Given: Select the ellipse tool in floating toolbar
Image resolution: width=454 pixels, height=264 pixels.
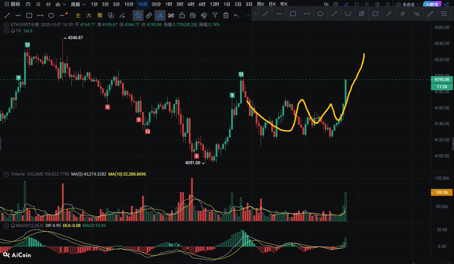Looking at the screenshot, I should [x=320, y=14].
